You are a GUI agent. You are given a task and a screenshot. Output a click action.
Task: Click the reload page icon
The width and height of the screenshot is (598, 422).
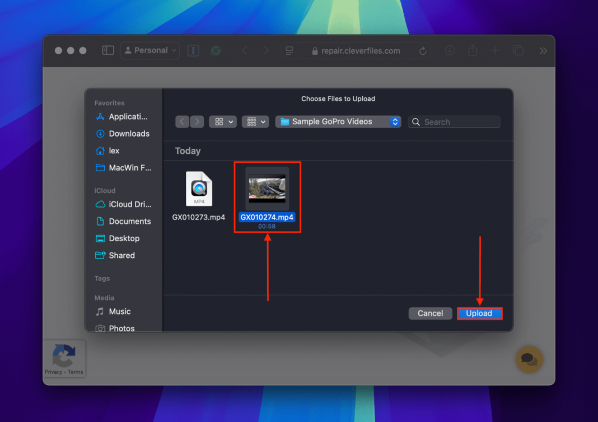[x=423, y=50]
